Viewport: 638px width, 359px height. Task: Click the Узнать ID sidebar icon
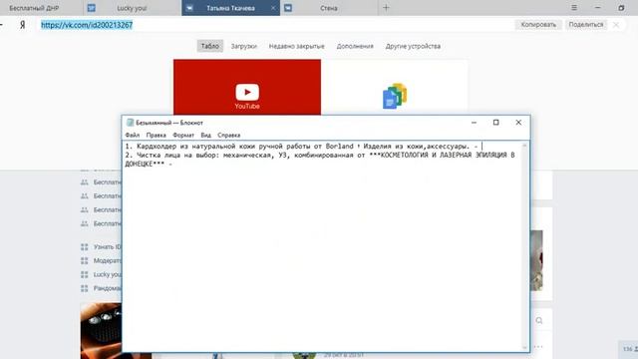(84, 247)
